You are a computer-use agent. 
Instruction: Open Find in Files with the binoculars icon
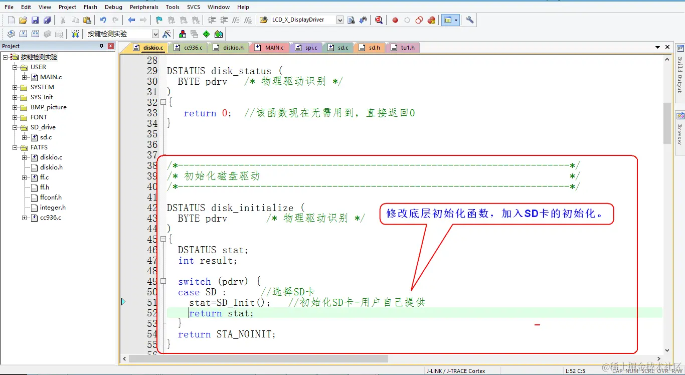point(363,20)
